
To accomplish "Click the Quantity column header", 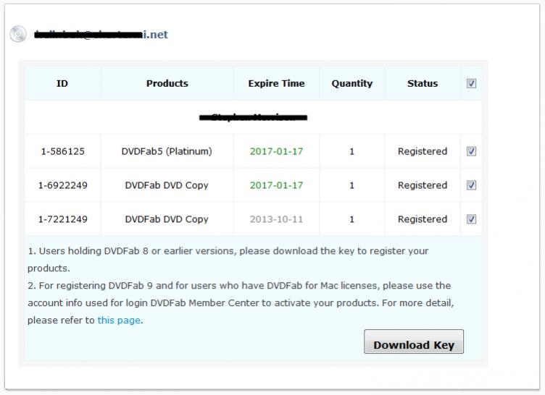I will click(352, 83).
